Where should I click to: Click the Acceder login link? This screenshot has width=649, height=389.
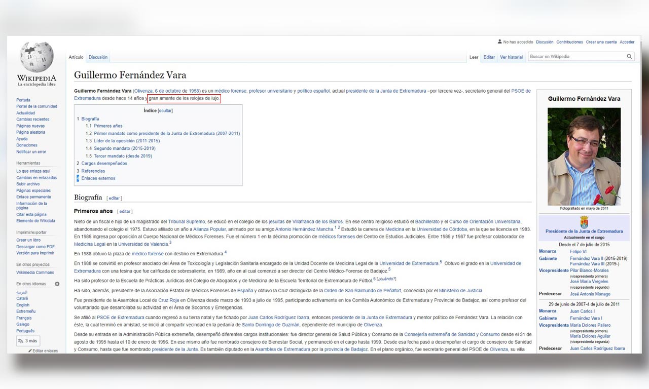pyautogui.click(x=627, y=42)
